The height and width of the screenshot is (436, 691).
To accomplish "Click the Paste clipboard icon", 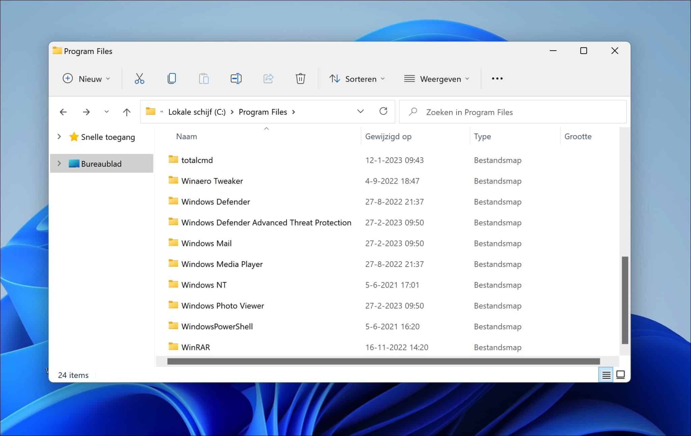I will point(204,79).
